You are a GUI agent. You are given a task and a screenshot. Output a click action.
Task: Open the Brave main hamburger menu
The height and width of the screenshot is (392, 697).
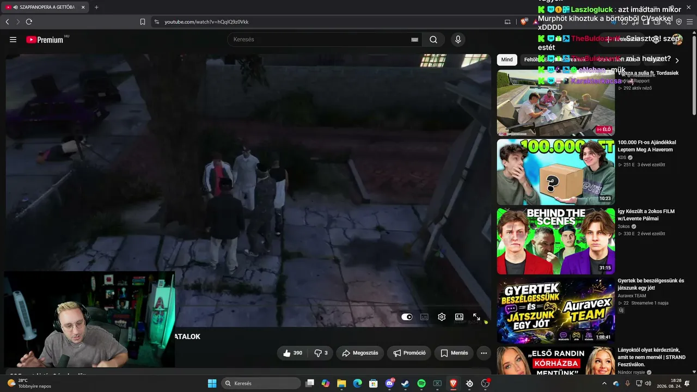689,22
